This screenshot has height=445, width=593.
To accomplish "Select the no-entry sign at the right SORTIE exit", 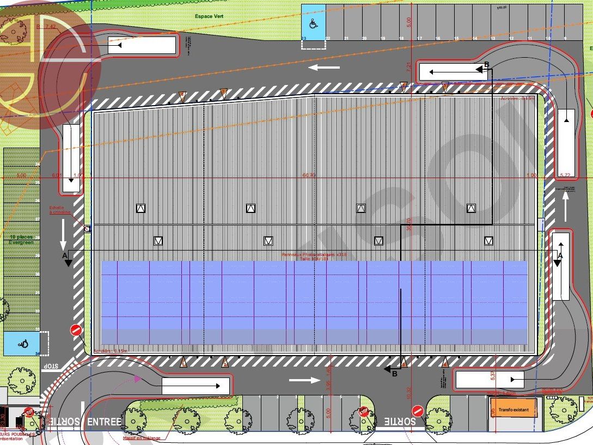I will click(418, 411).
